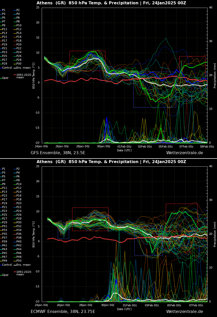Click the Precipitation (mm) axis label on the GFS chart
The image size is (217, 317).
215,75
